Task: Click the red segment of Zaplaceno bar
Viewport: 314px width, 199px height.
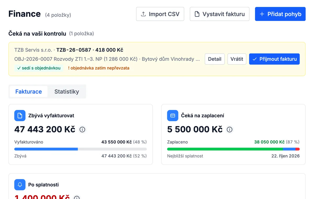Action: point(298,149)
